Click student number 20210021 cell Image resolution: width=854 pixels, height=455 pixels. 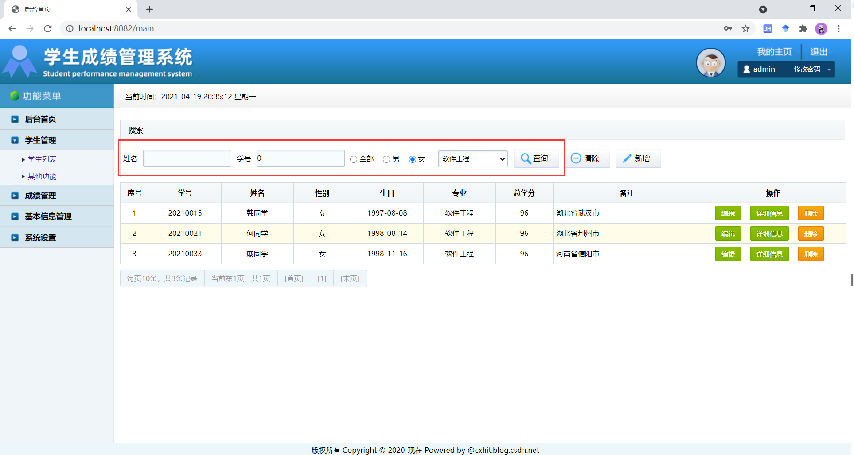[185, 233]
